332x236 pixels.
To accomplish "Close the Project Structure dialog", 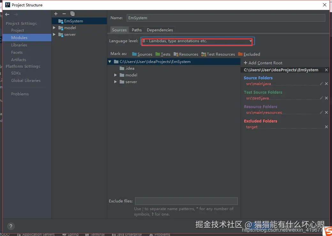I will coord(325,5).
